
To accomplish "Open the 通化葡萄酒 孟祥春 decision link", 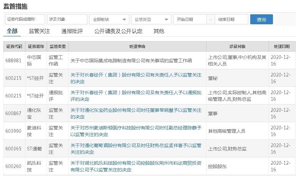I will click(x=136, y=149).
